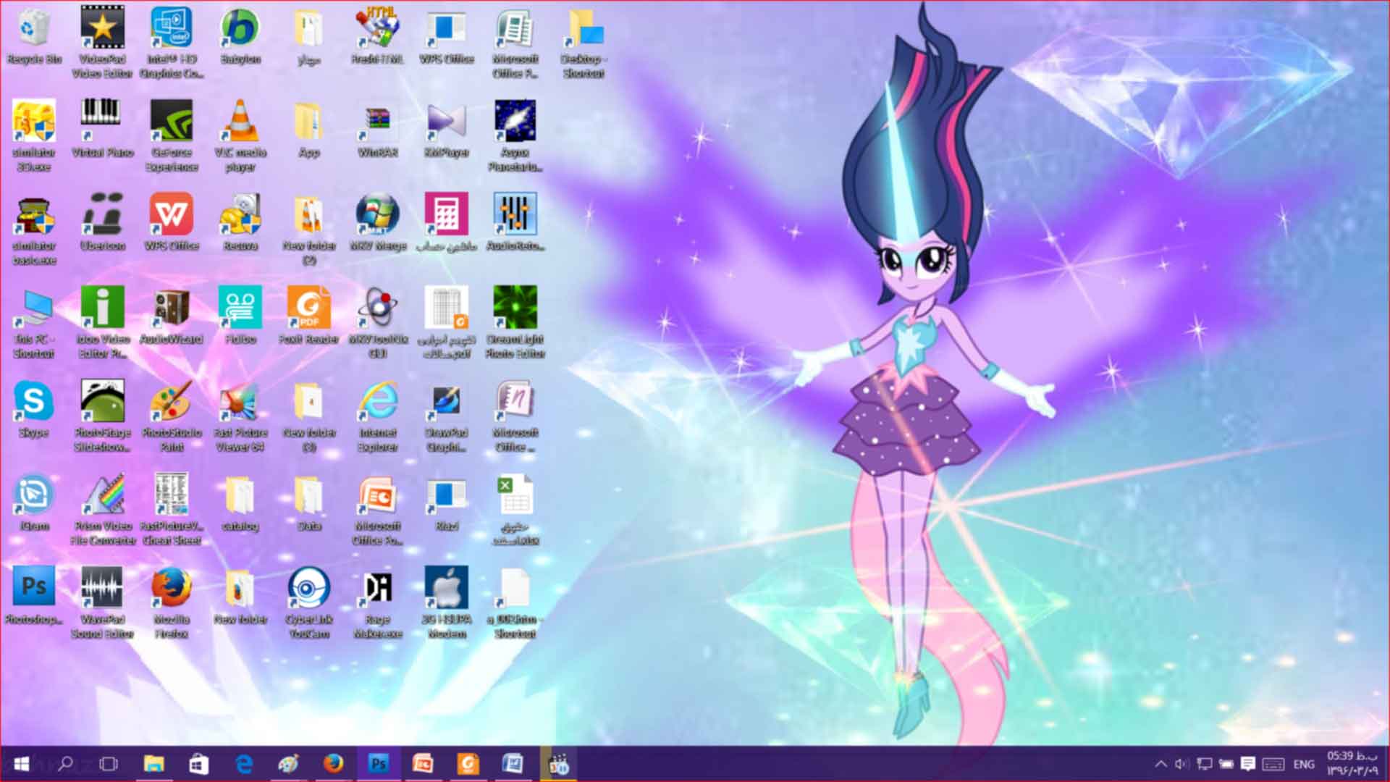Open PhotoStage Slideshow shortcut
1390x782 pixels.
tap(102, 416)
